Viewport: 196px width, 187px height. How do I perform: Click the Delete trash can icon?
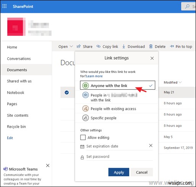(x=151, y=46)
